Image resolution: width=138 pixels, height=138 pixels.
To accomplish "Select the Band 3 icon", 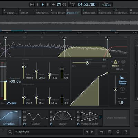I will (115, 63).
